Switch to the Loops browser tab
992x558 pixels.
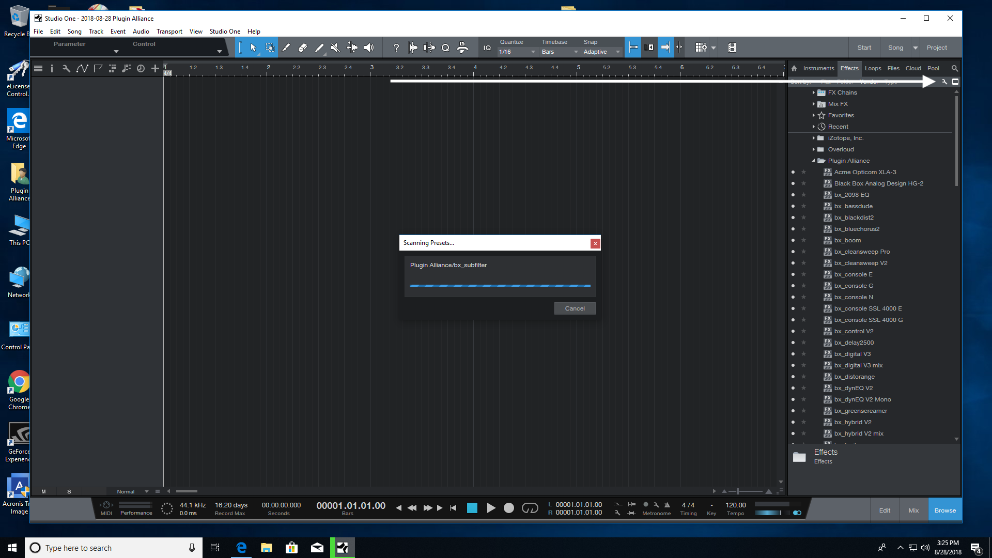click(x=873, y=68)
